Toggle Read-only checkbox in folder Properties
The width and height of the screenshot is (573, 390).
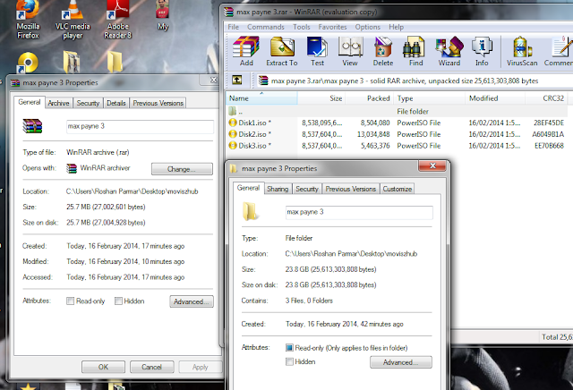click(x=289, y=348)
